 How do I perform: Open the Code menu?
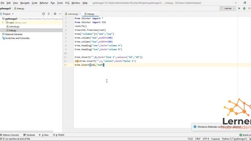(35, 3)
